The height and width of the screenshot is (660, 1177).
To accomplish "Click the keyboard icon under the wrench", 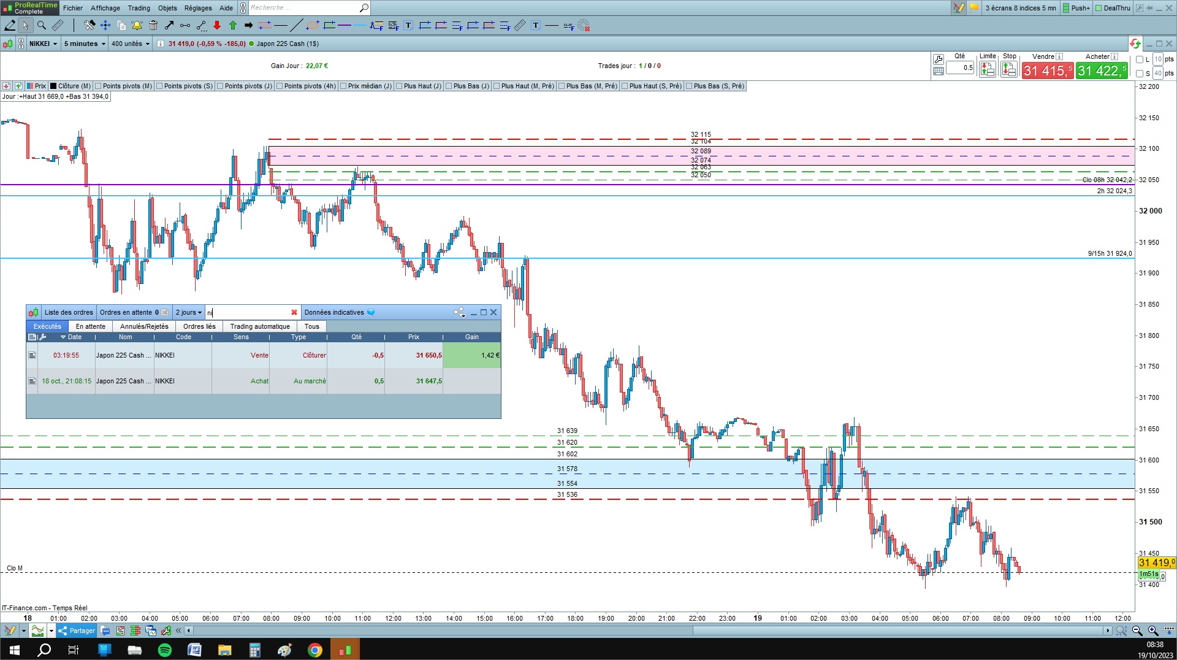I will pos(938,71).
